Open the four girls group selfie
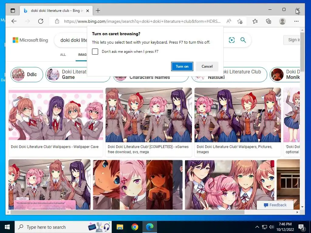The width and height of the screenshot is (311, 233). (230, 185)
